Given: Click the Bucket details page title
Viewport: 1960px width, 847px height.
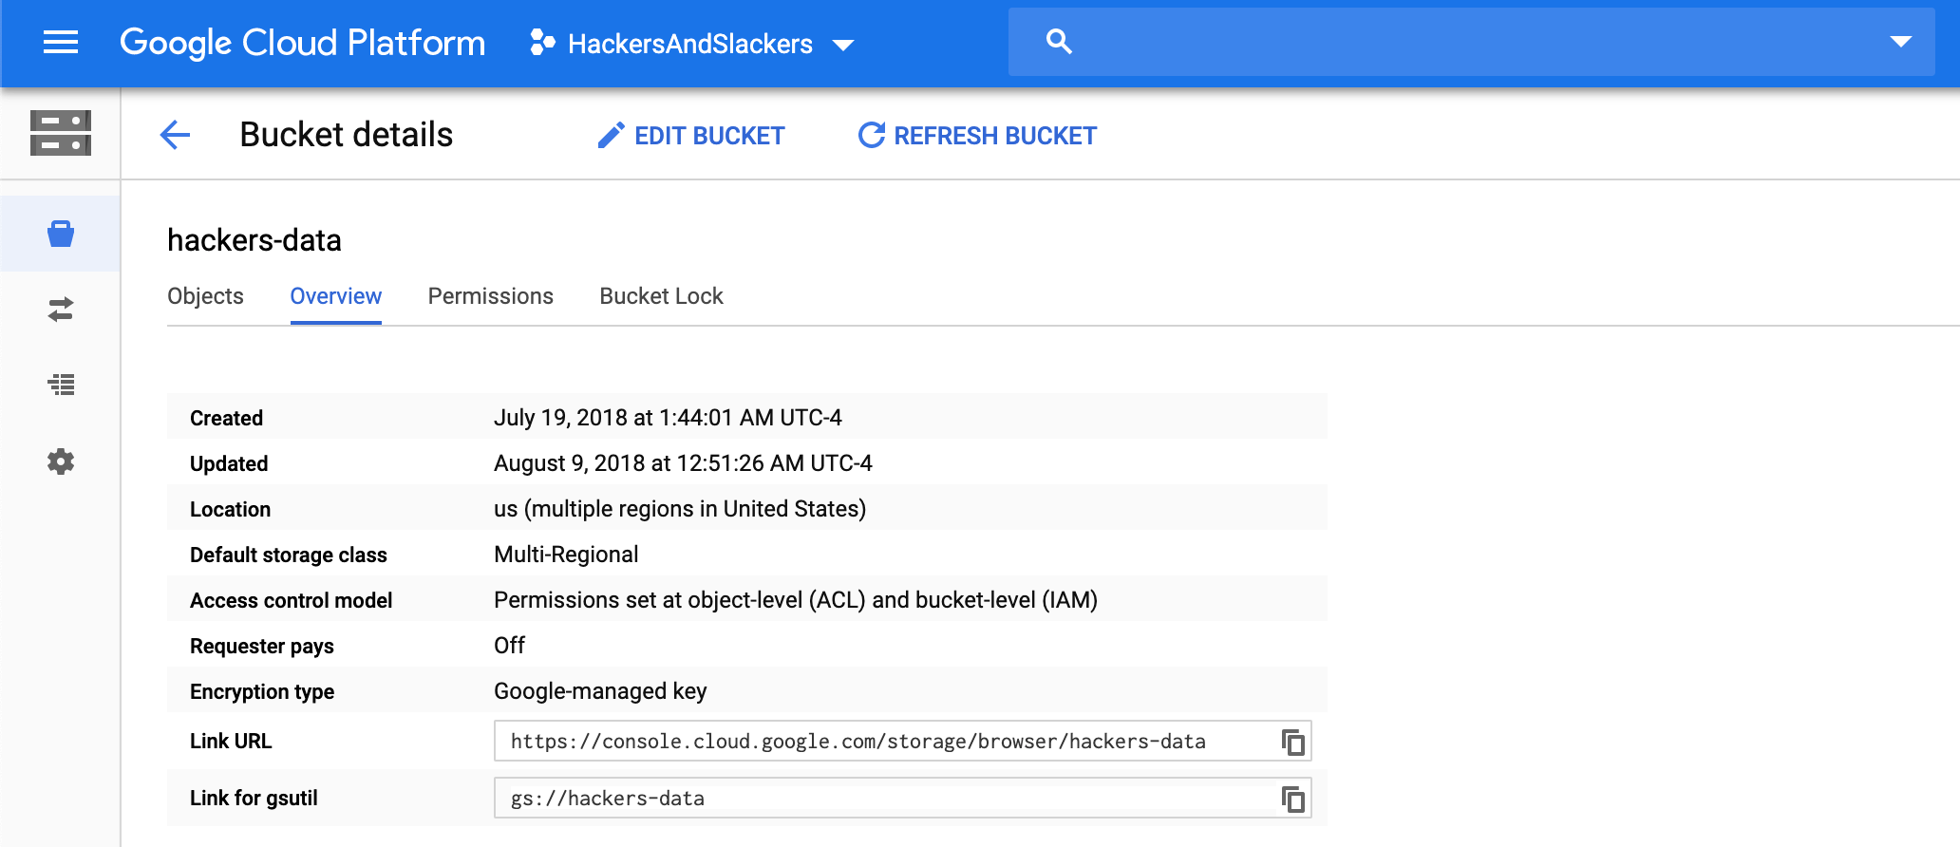Looking at the screenshot, I should pyautogui.click(x=347, y=135).
